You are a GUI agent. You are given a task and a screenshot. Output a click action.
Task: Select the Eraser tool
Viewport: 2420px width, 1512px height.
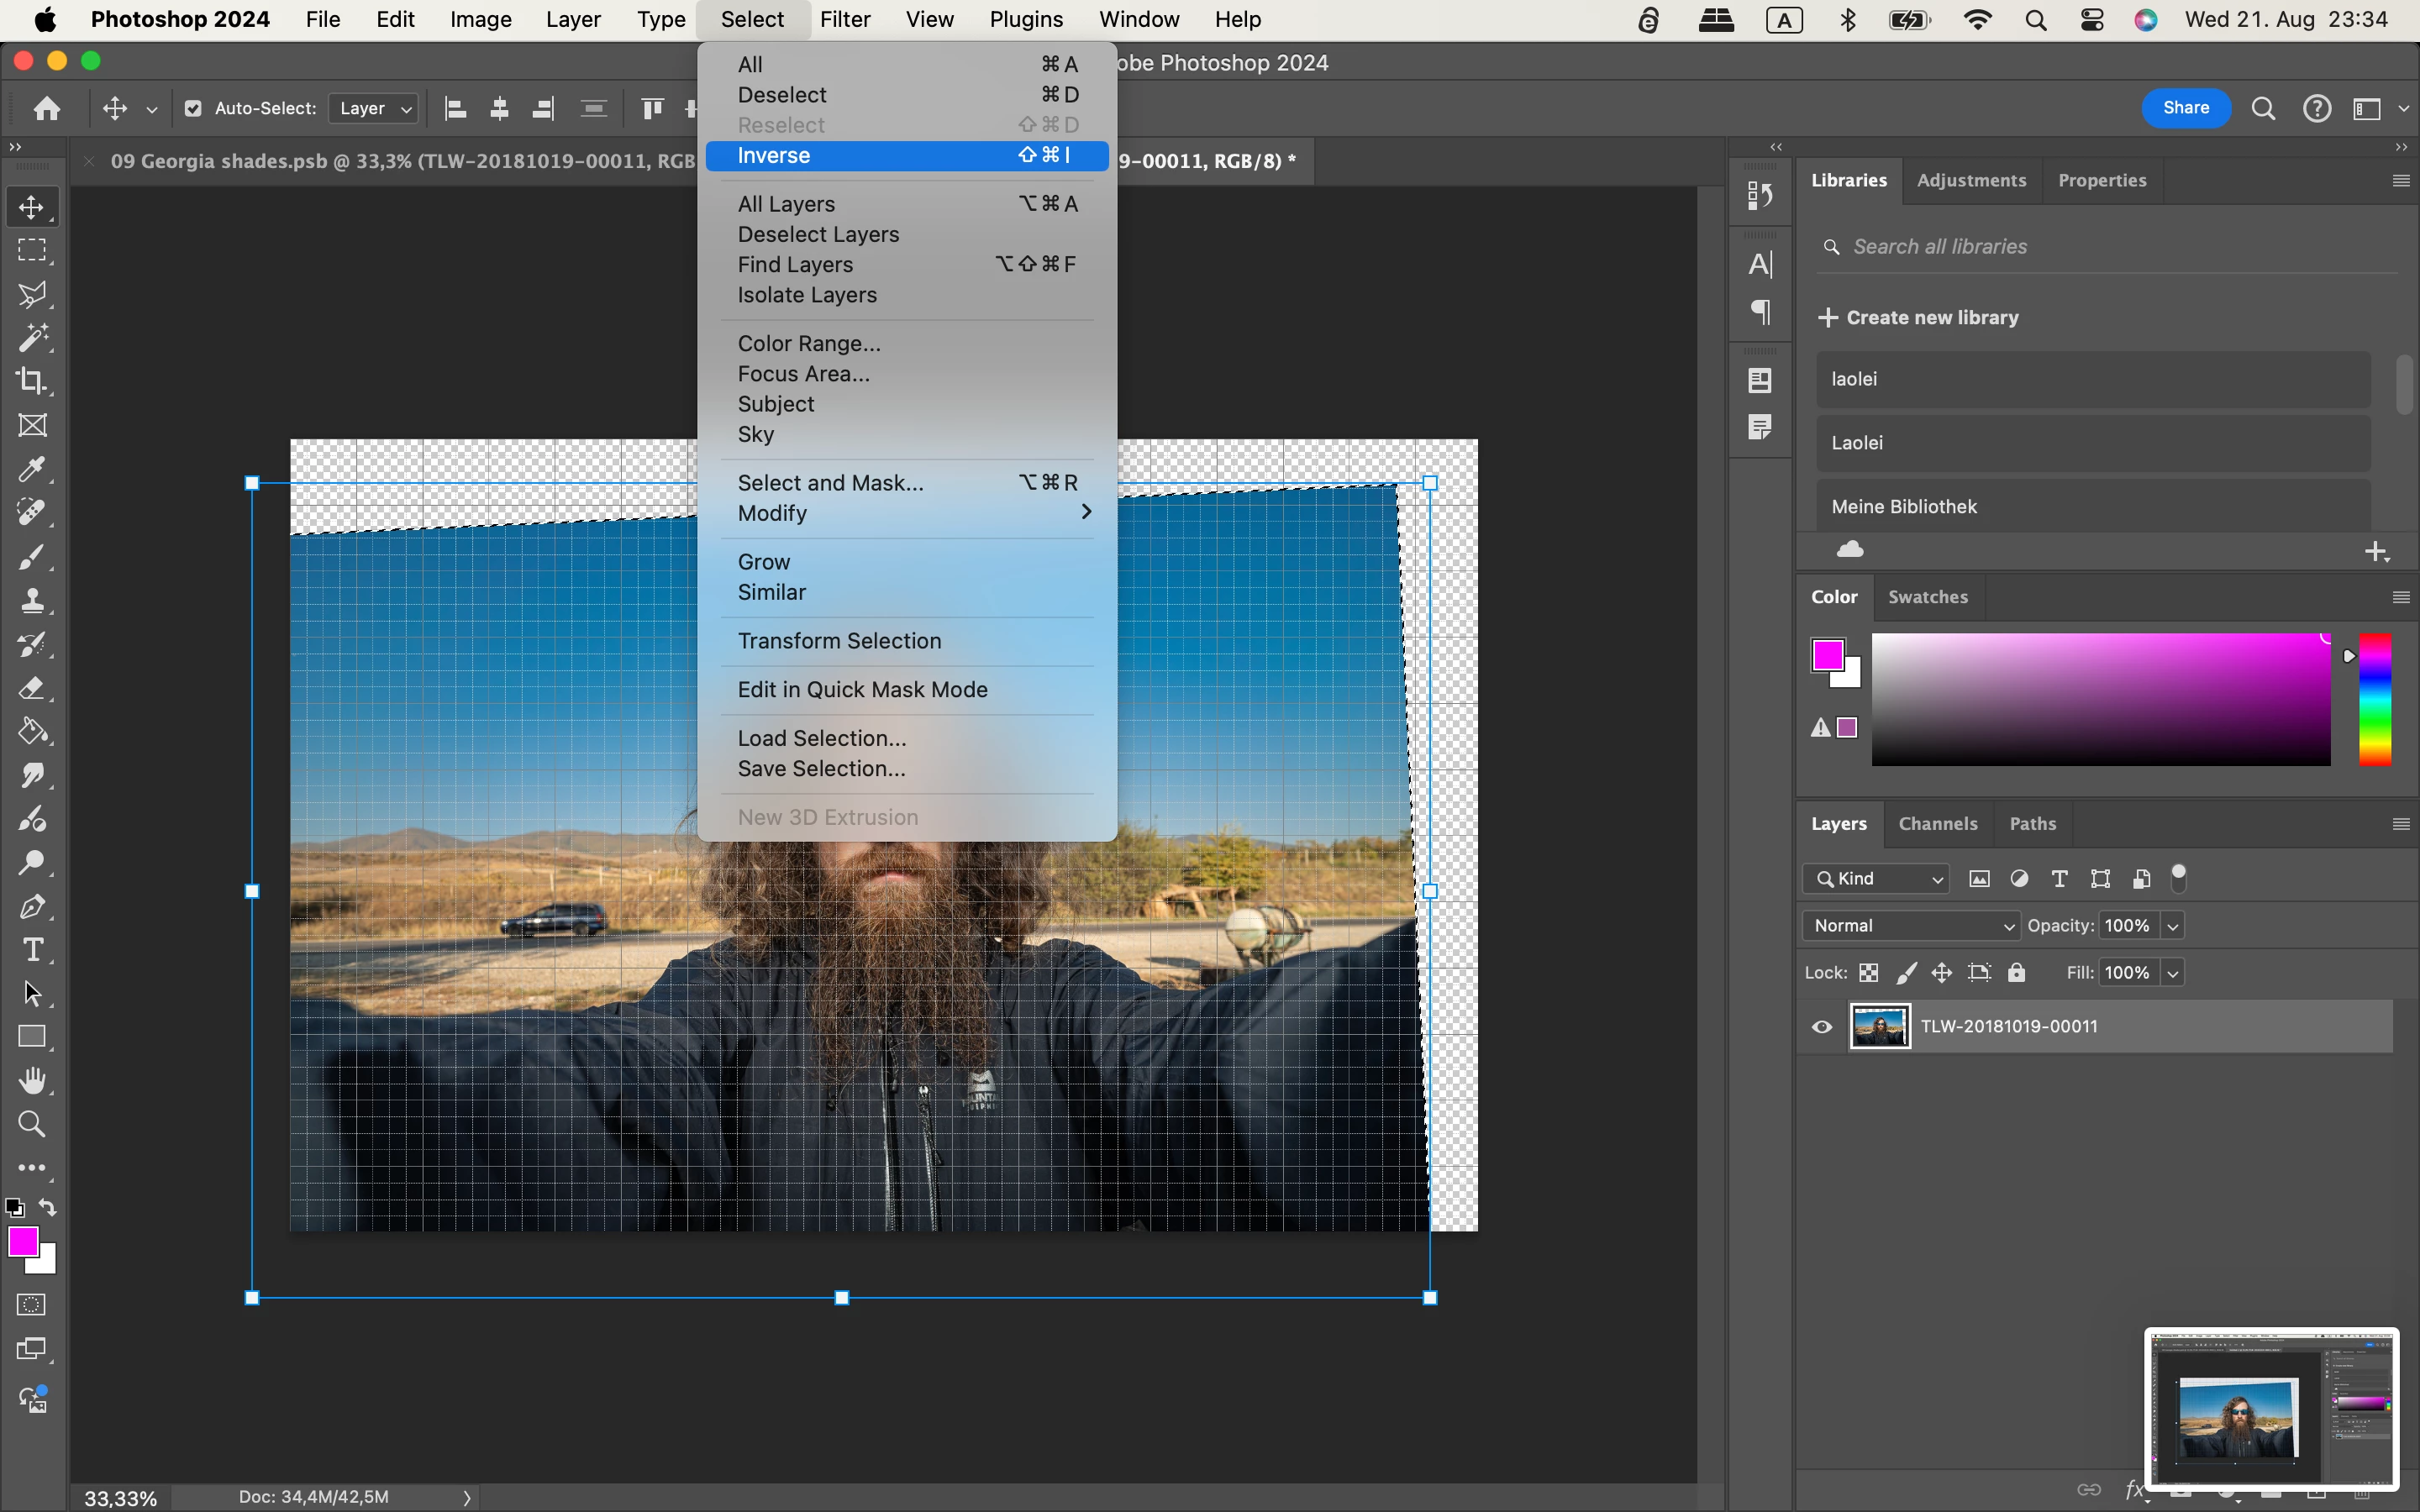click(x=32, y=688)
